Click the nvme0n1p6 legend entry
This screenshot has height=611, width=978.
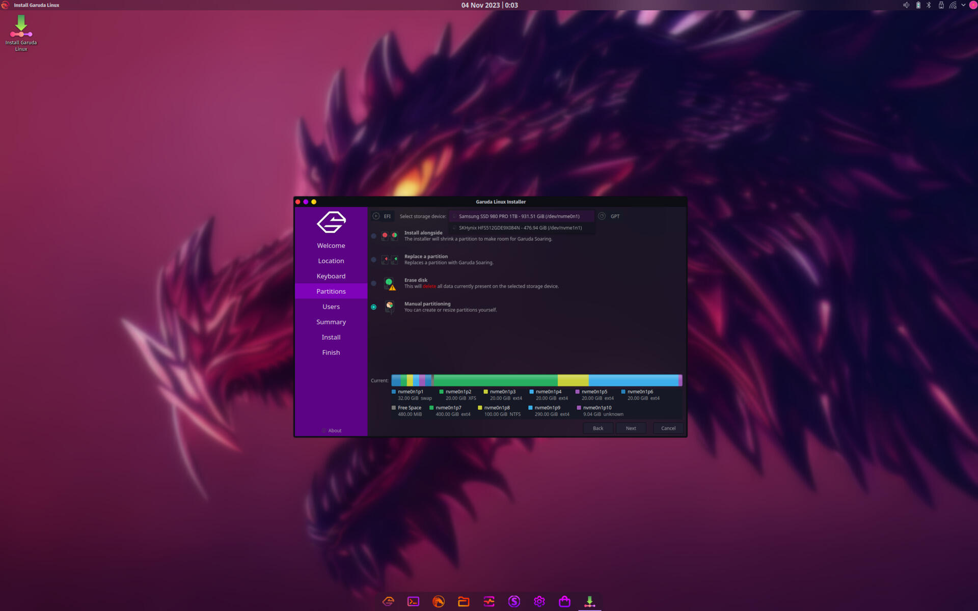pos(640,395)
